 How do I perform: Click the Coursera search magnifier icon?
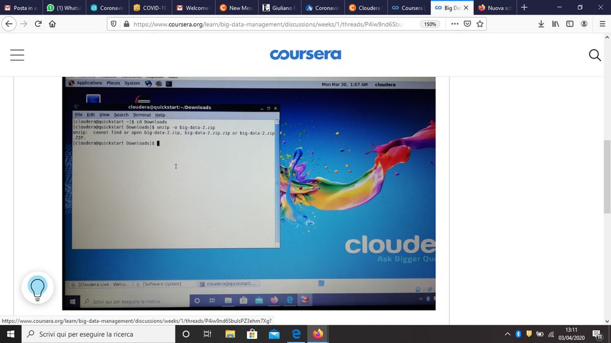click(594, 55)
